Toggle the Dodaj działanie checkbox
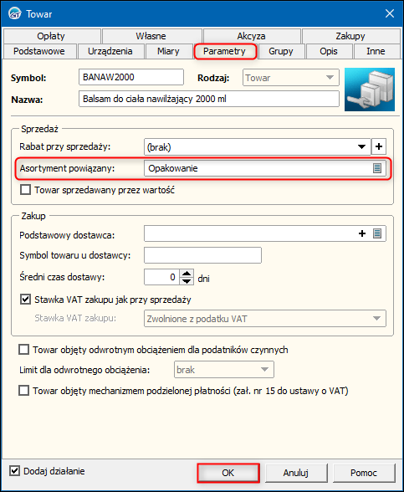 [14, 471]
